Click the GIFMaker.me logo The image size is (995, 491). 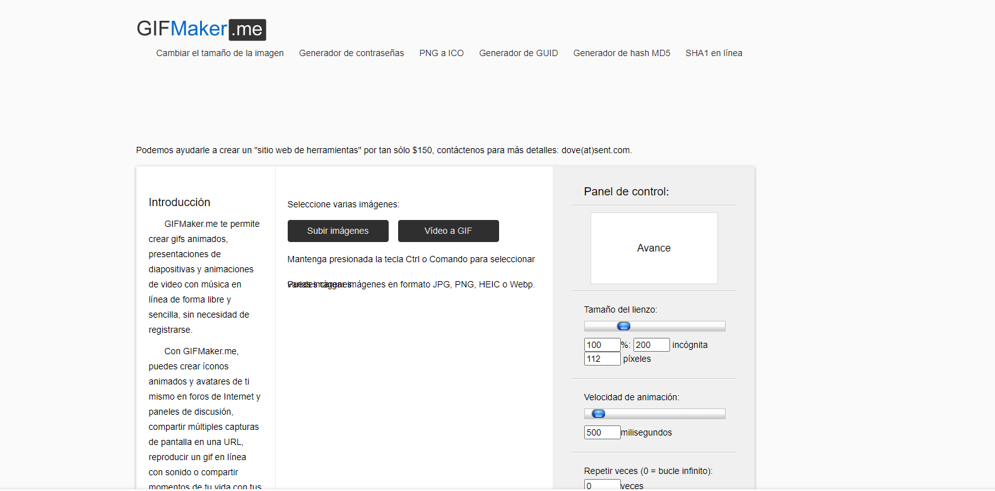pos(201,29)
